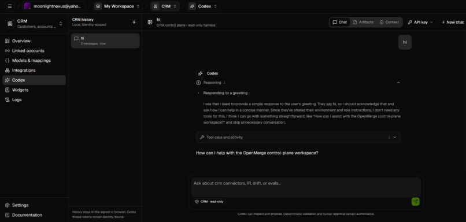Click the Models & mappings braces icon
466x222 pixels.
click(x=8, y=60)
